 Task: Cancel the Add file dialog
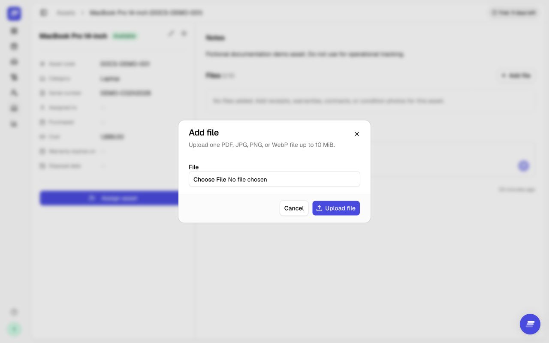pyautogui.click(x=294, y=208)
